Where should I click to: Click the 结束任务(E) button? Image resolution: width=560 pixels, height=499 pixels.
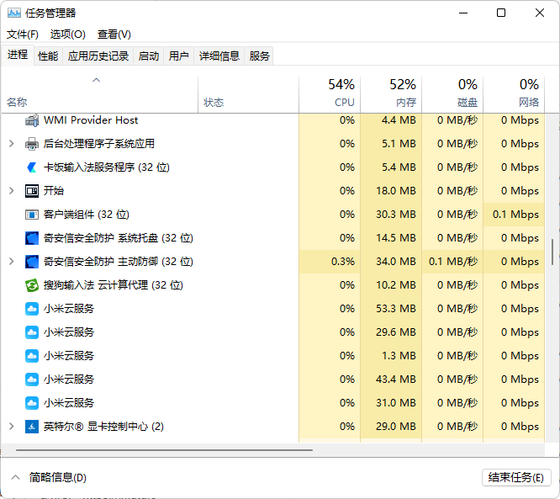click(x=516, y=478)
